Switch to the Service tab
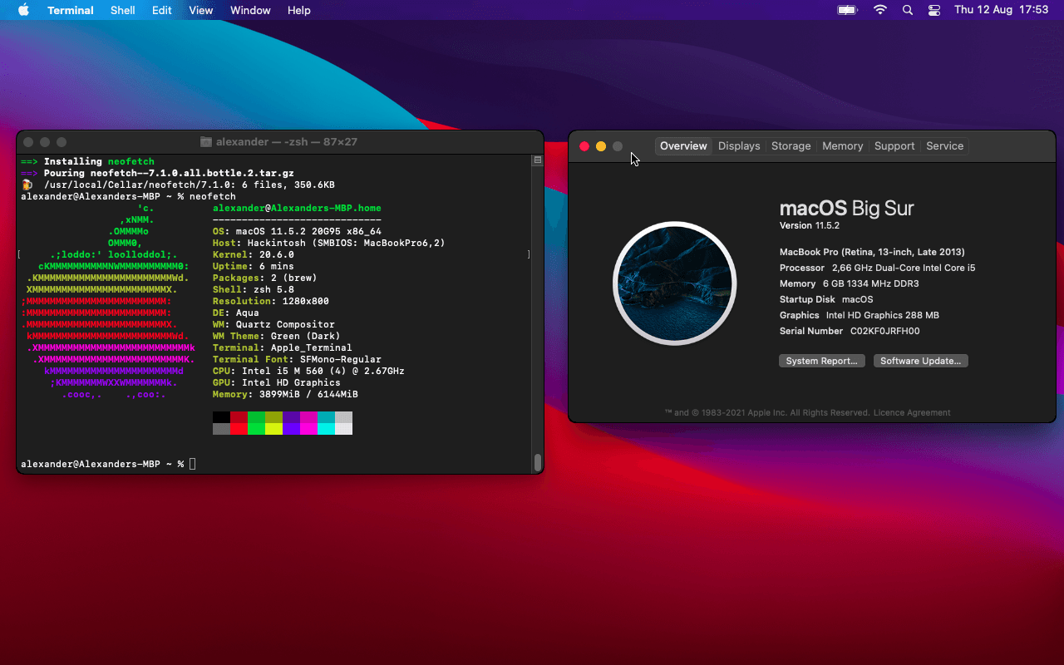Screen dimensions: 1064x665 tap(944, 146)
